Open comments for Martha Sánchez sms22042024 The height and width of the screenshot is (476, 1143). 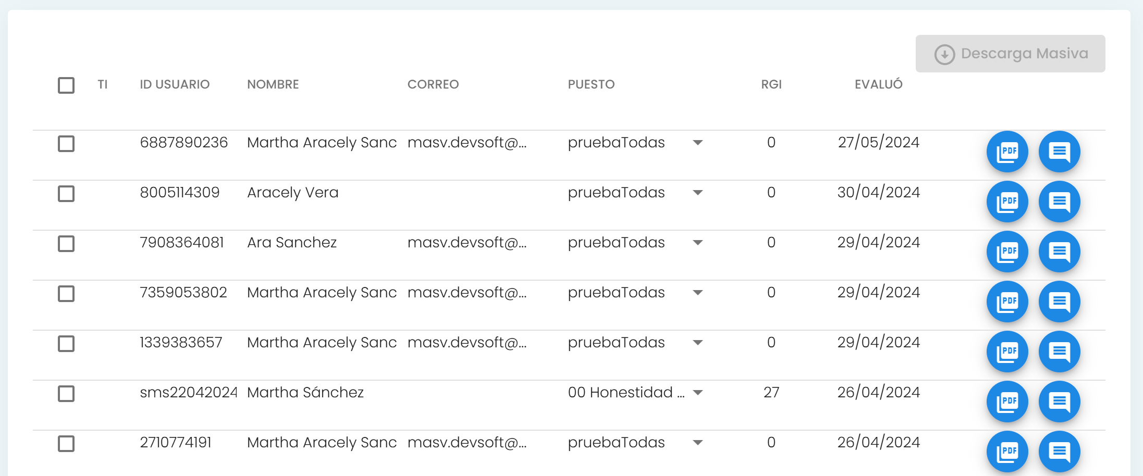(1059, 402)
